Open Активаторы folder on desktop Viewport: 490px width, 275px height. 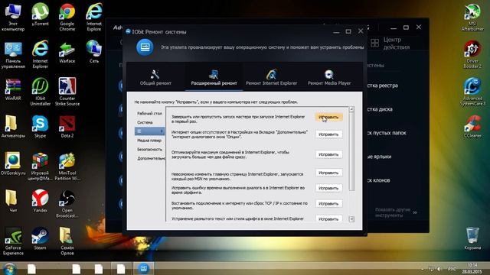(x=13, y=127)
